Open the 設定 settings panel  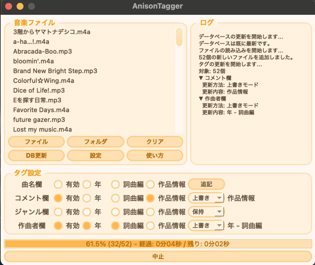tap(95, 156)
